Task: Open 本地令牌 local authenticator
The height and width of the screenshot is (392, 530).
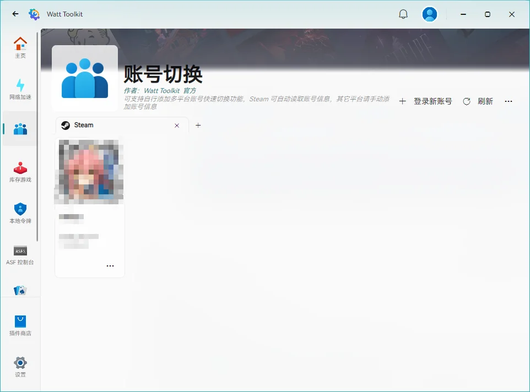Action: [x=20, y=213]
